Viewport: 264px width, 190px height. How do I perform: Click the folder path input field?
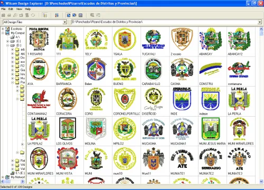click(165, 22)
